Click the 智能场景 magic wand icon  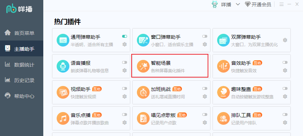[x=143, y=66]
